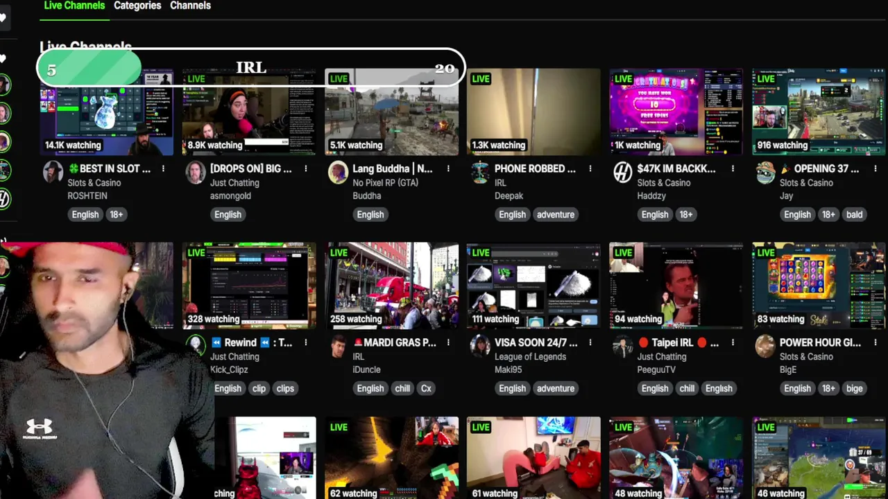Open the 62 watching stream thumbnail
The image size is (888, 499).
391,458
